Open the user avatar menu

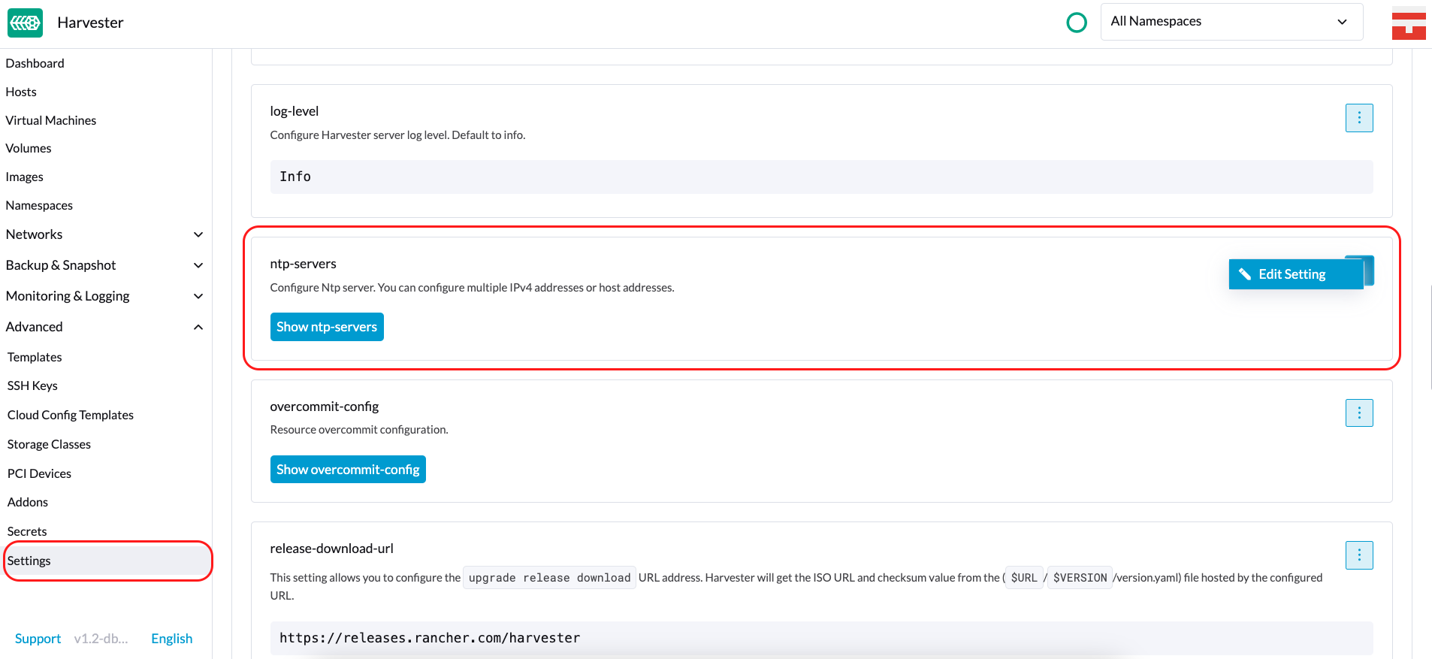(x=1408, y=23)
